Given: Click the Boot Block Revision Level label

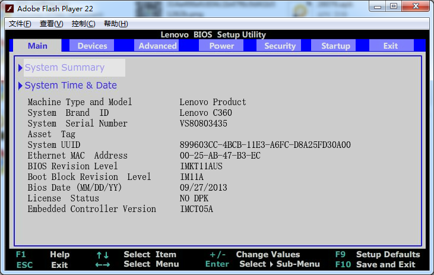Looking at the screenshot, I should [x=89, y=176].
